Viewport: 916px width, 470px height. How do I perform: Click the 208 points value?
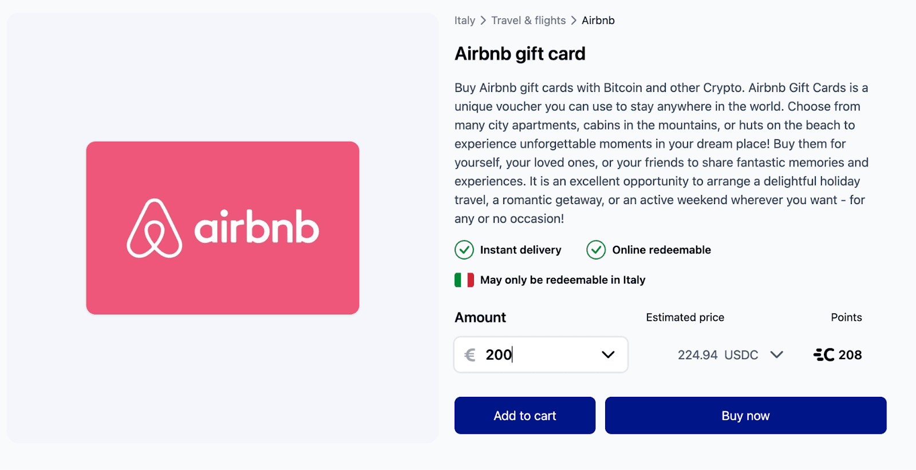(851, 355)
